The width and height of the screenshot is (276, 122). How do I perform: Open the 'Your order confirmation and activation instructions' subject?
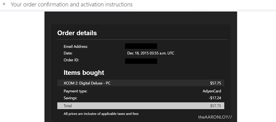72,4
